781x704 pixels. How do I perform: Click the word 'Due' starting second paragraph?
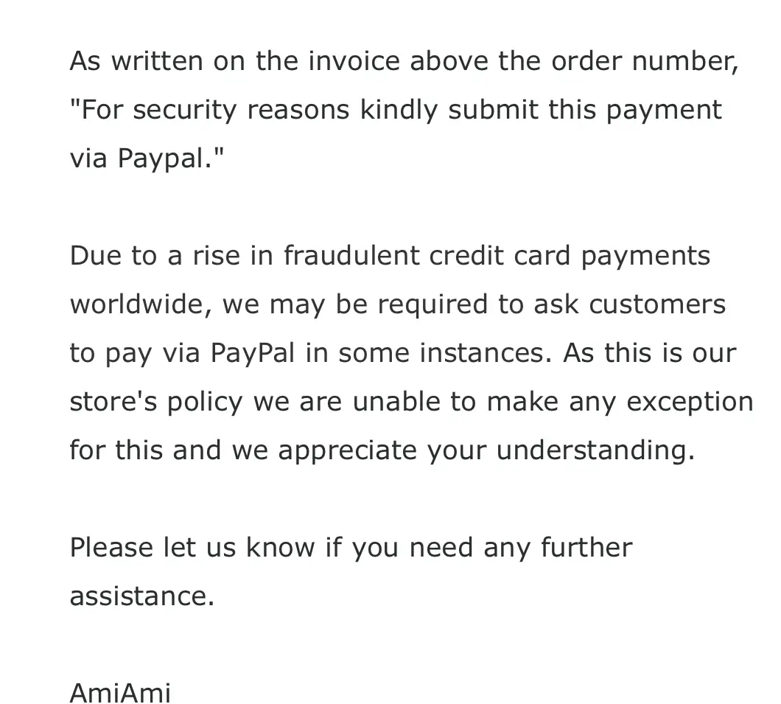click(95, 256)
